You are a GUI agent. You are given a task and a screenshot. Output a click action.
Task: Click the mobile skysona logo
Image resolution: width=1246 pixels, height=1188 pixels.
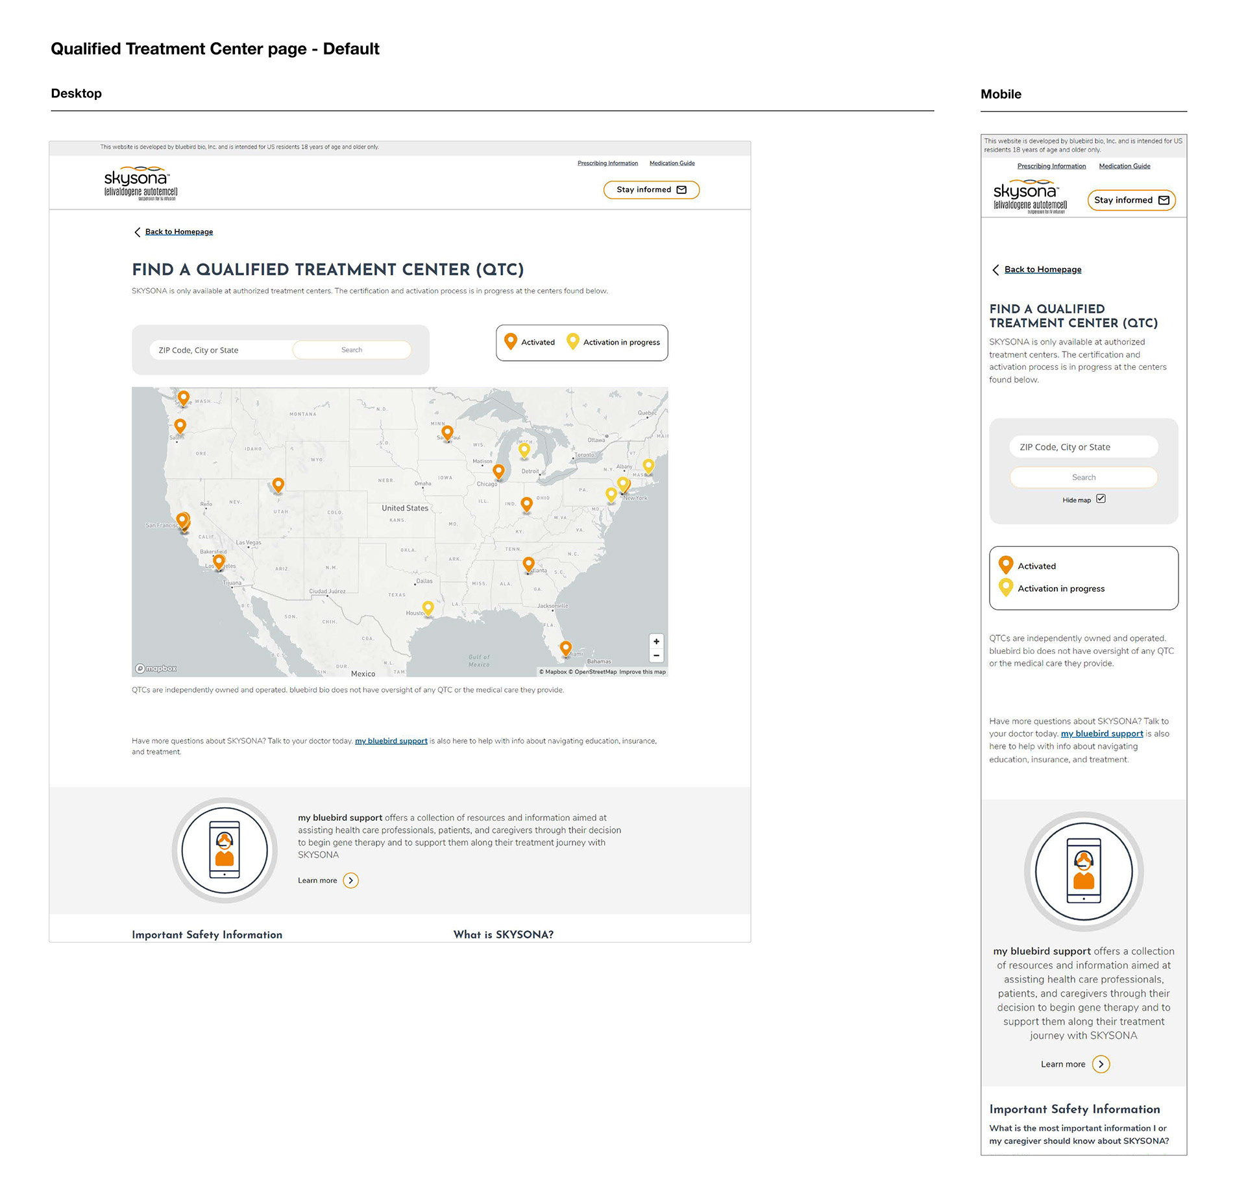click(x=1030, y=197)
